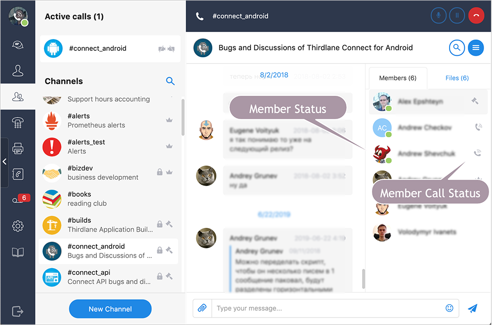
Task: Hang up the call with the red button
Action: tap(476, 15)
